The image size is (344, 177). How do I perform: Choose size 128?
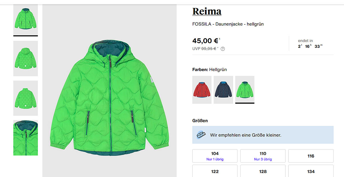point(263,171)
